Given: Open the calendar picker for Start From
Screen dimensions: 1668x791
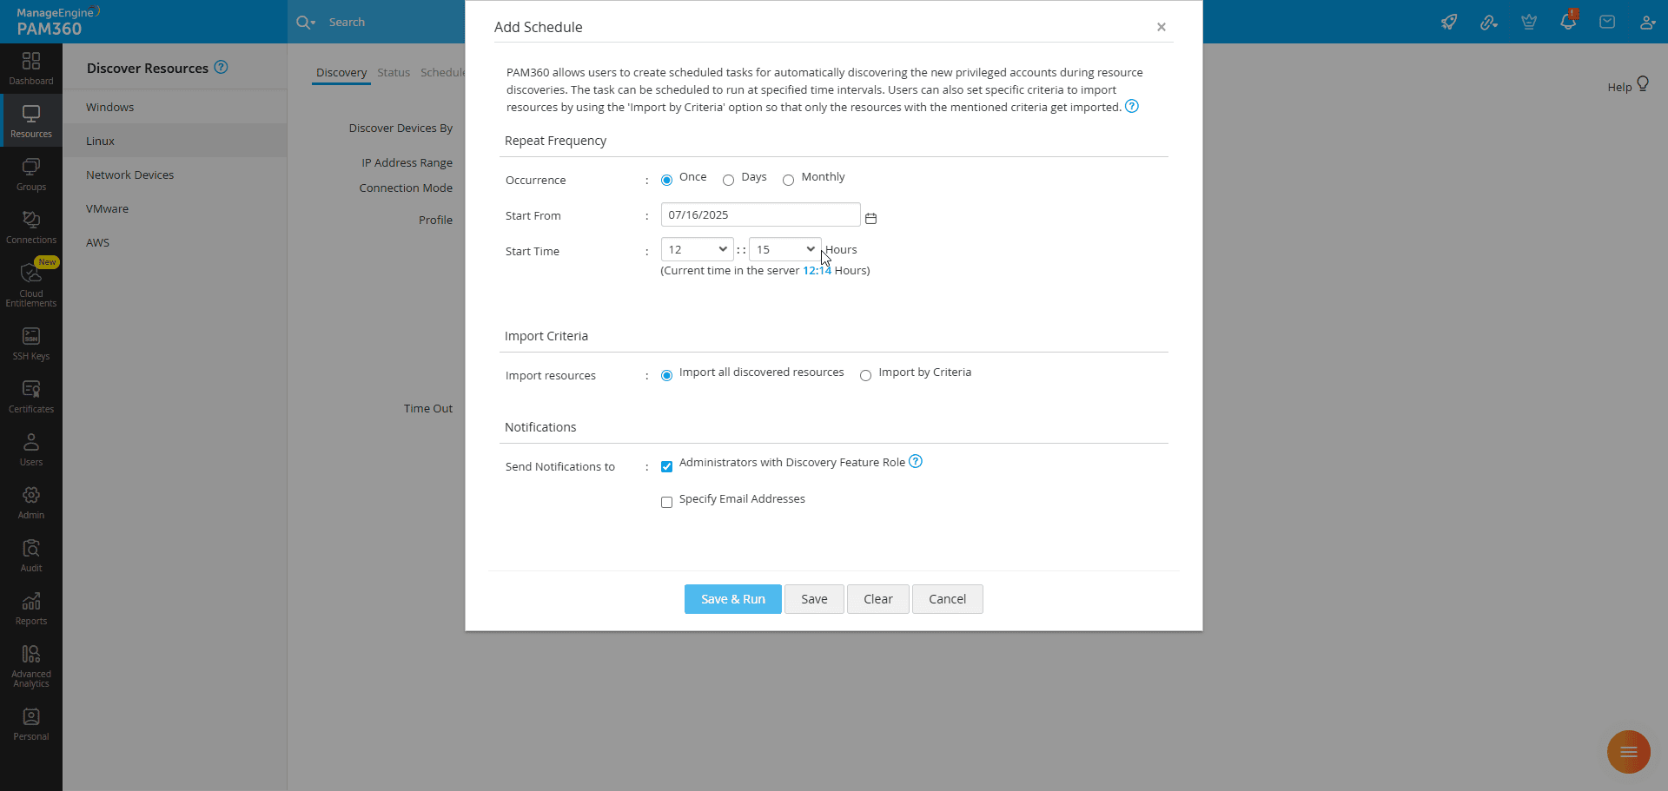Looking at the screenshot, I should click(870, 219).
